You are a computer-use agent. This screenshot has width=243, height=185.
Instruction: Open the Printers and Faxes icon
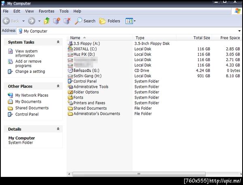coord(70,103)
